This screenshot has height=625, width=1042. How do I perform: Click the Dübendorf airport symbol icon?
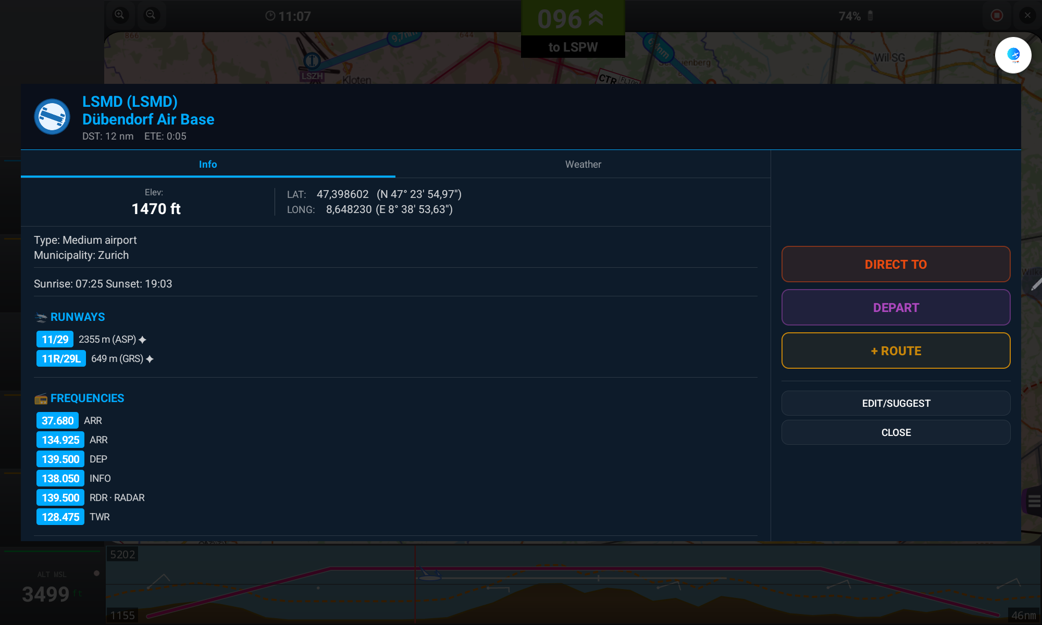(x=52, y=117)
